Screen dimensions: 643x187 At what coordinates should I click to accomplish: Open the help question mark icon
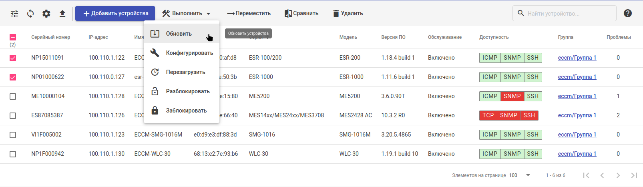click(x=628, y=13)
